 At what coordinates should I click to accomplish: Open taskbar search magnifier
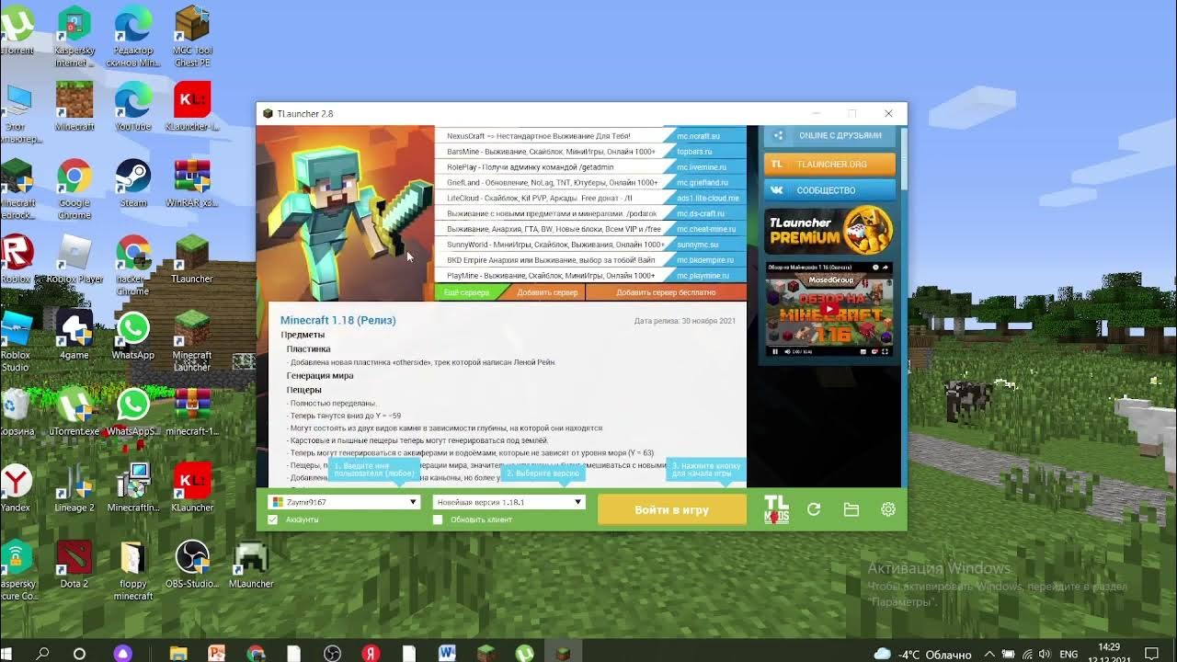pos(42,653)
